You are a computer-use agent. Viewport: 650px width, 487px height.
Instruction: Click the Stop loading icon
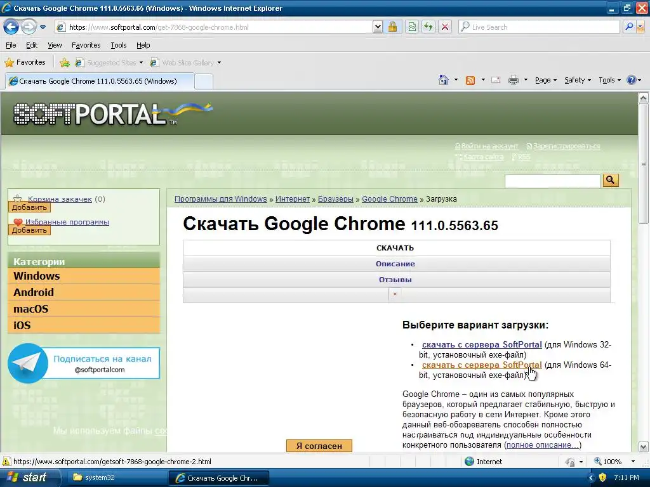[x=445, y=27]
